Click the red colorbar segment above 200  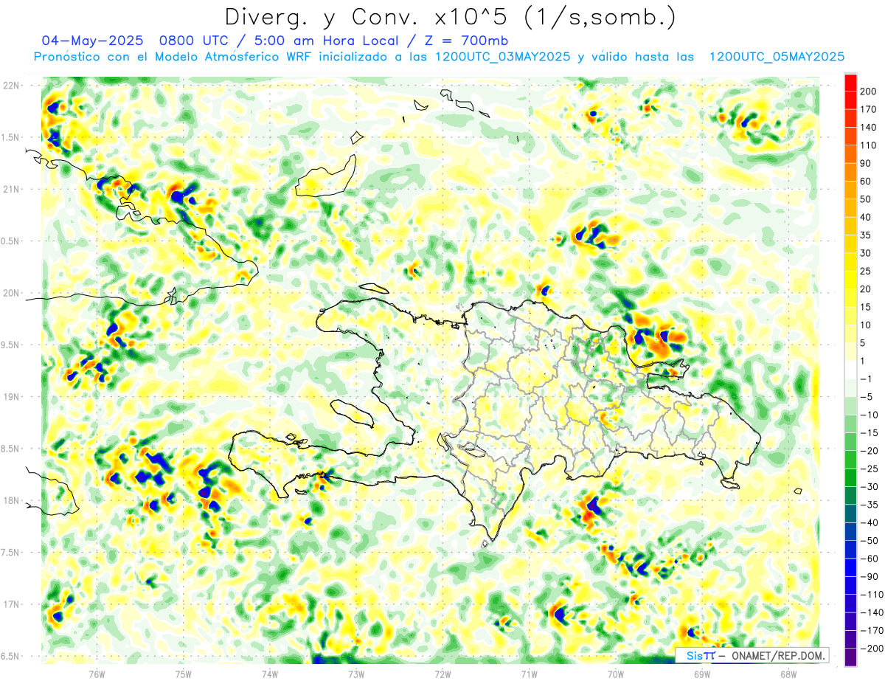click(850, 82)
